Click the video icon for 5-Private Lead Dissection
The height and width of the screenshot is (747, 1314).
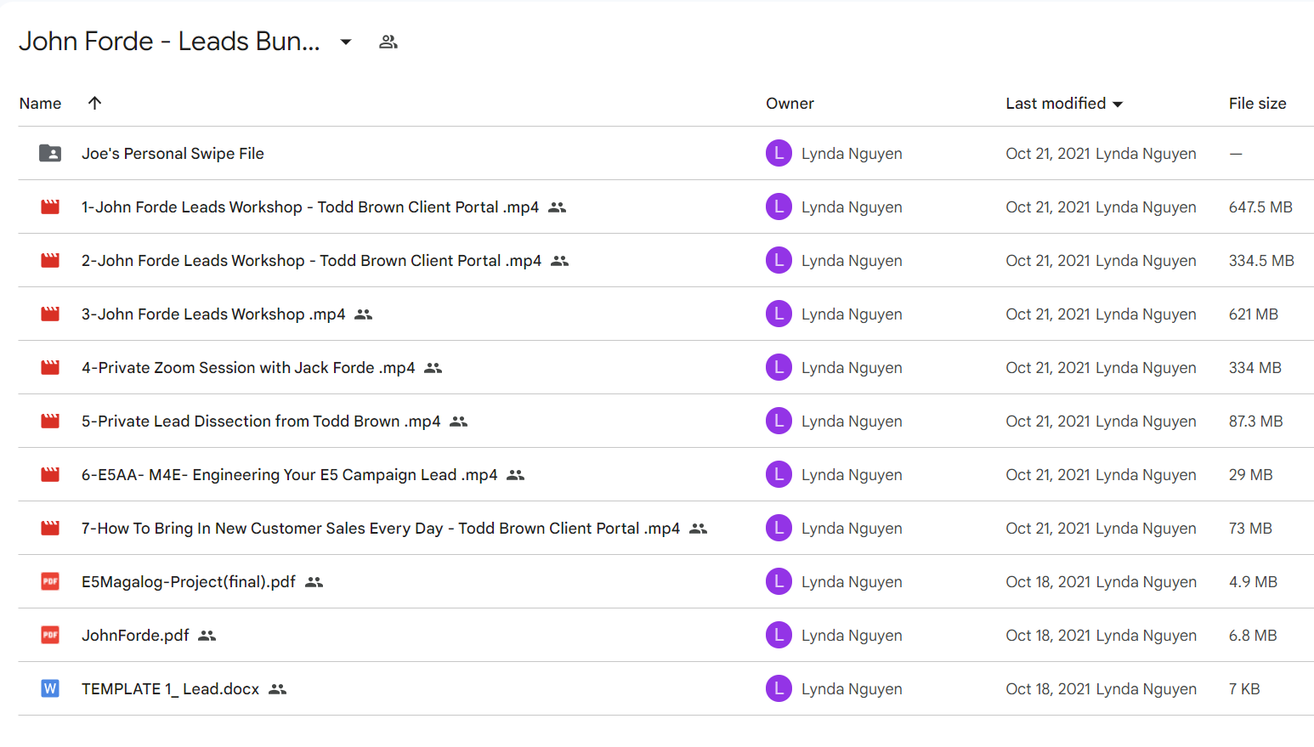(x=50, y=421)
